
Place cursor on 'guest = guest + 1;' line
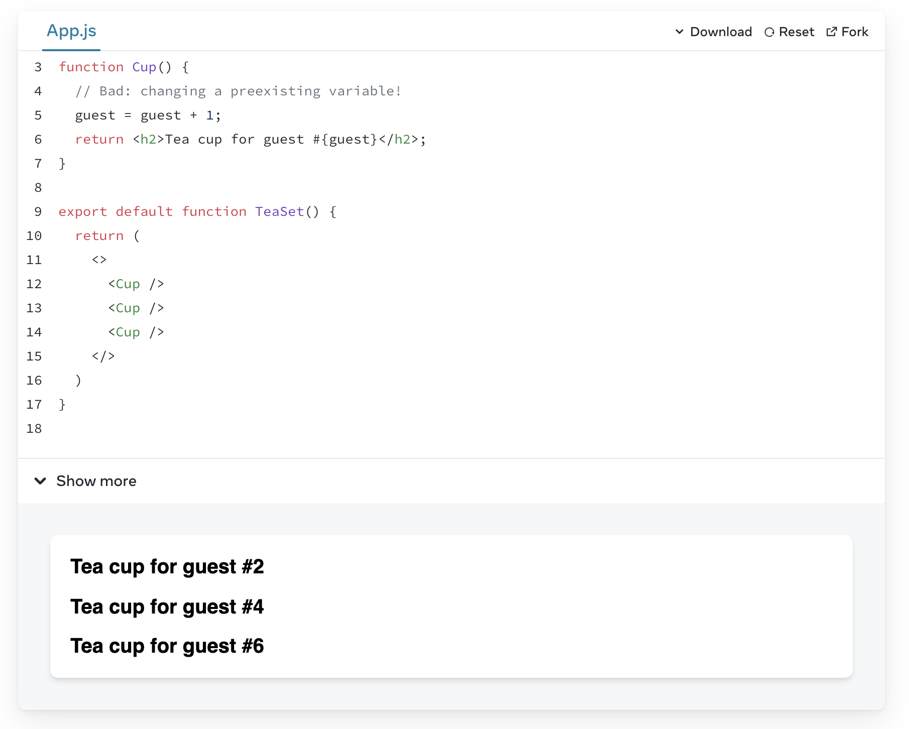148,115
